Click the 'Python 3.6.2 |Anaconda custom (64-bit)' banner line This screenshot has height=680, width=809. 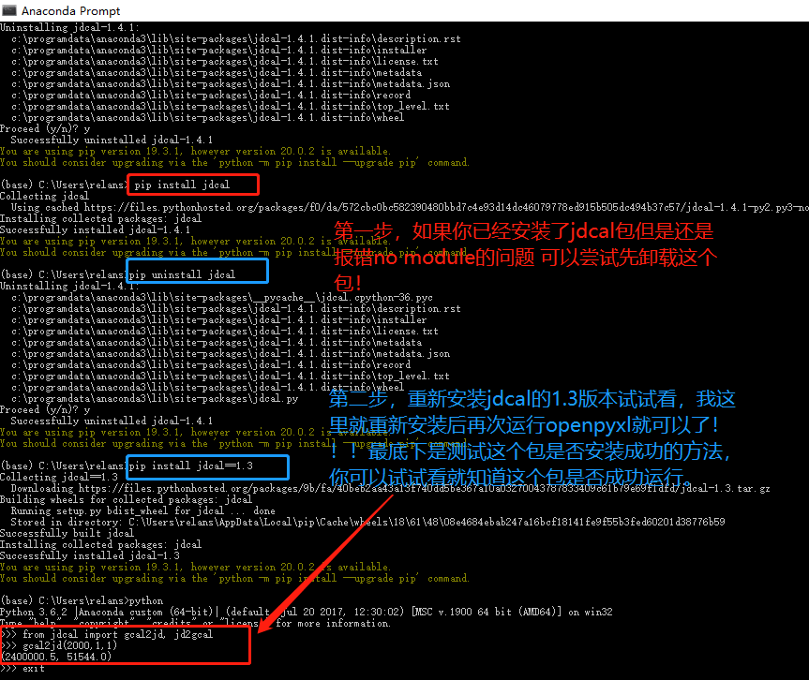[x=306, y=612]
